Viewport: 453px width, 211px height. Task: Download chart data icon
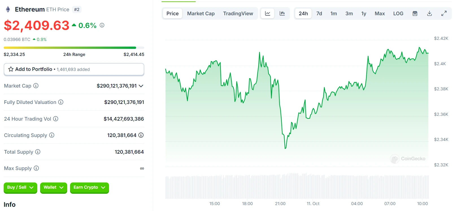(x=429, y=13)
